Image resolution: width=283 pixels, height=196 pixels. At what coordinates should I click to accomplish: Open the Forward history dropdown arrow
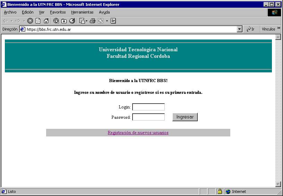(x=24, y=21)
